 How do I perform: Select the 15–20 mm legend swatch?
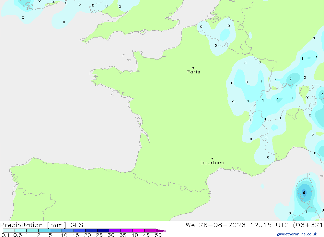coord(80,231)
